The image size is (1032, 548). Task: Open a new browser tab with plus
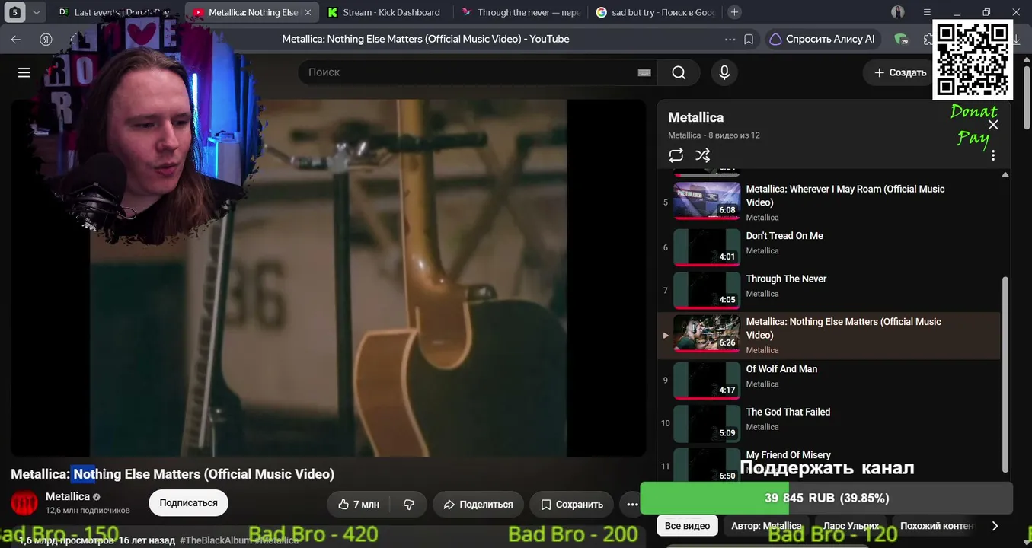pyautogui.click(x=734, y=12)
